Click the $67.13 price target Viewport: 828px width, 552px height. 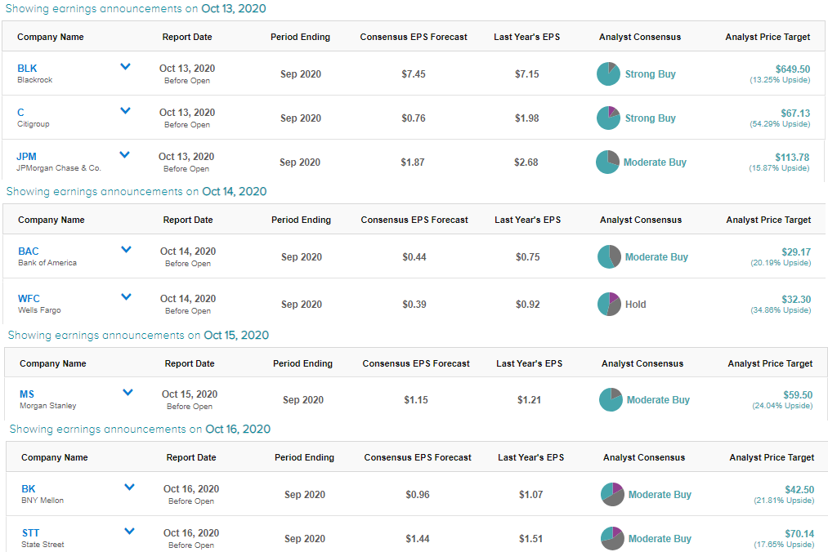[795, 113]
